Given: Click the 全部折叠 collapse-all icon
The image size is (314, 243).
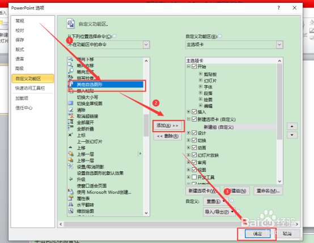Looking at the screenshot, I should point(70,129).
